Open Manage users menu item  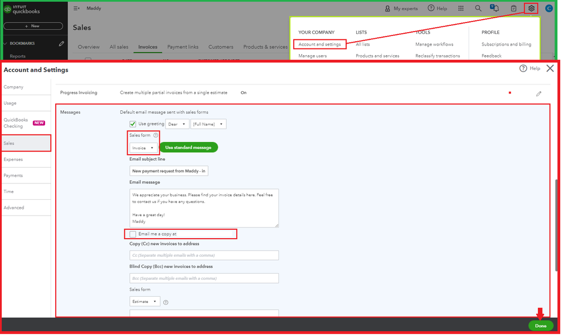[x=313, y=56]
